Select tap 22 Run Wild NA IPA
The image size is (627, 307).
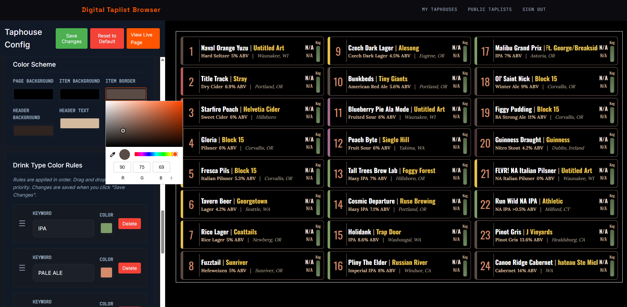(x=546, y=204)
